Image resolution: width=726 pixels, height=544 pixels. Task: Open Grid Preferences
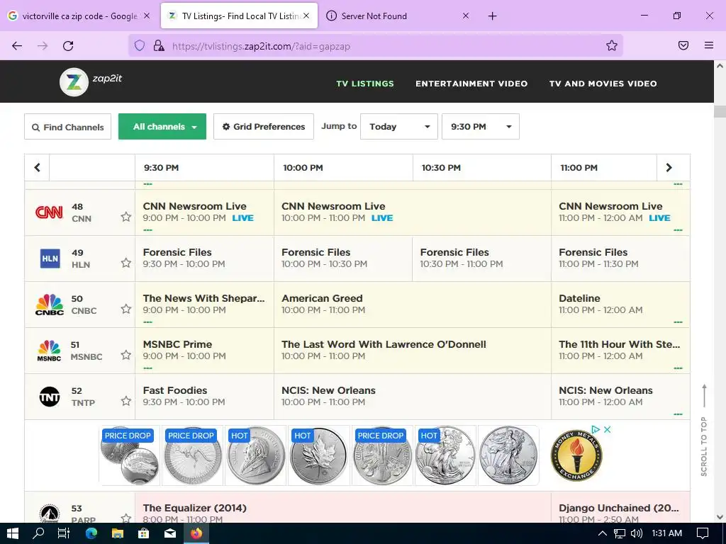coord(264,126)
